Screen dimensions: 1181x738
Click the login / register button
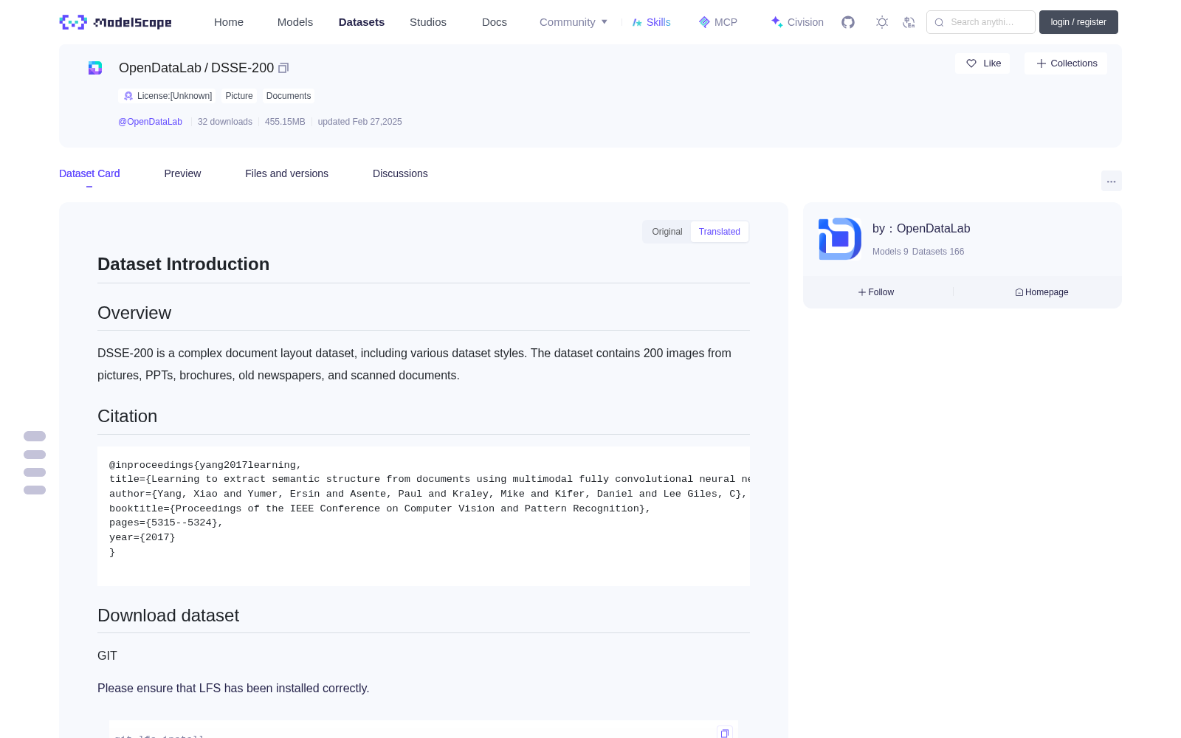point(1078,22)
